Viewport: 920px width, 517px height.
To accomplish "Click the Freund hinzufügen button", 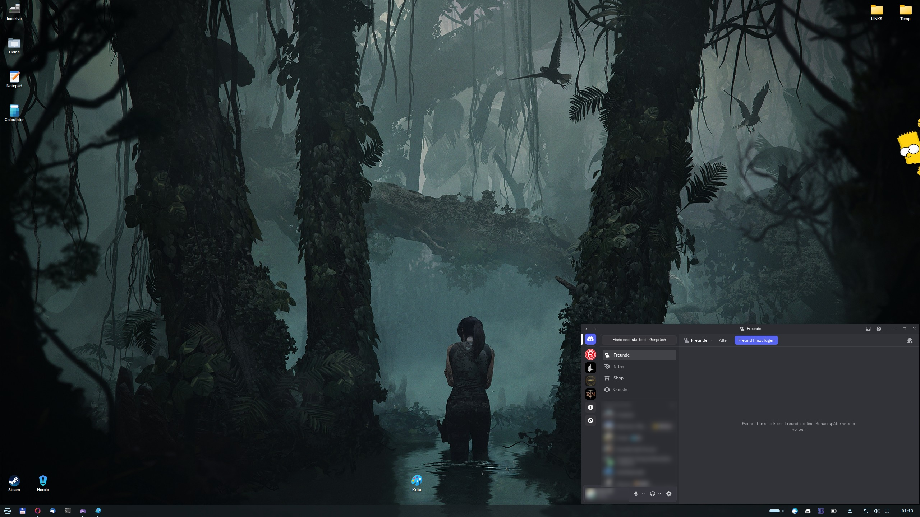I will (756, 340).
